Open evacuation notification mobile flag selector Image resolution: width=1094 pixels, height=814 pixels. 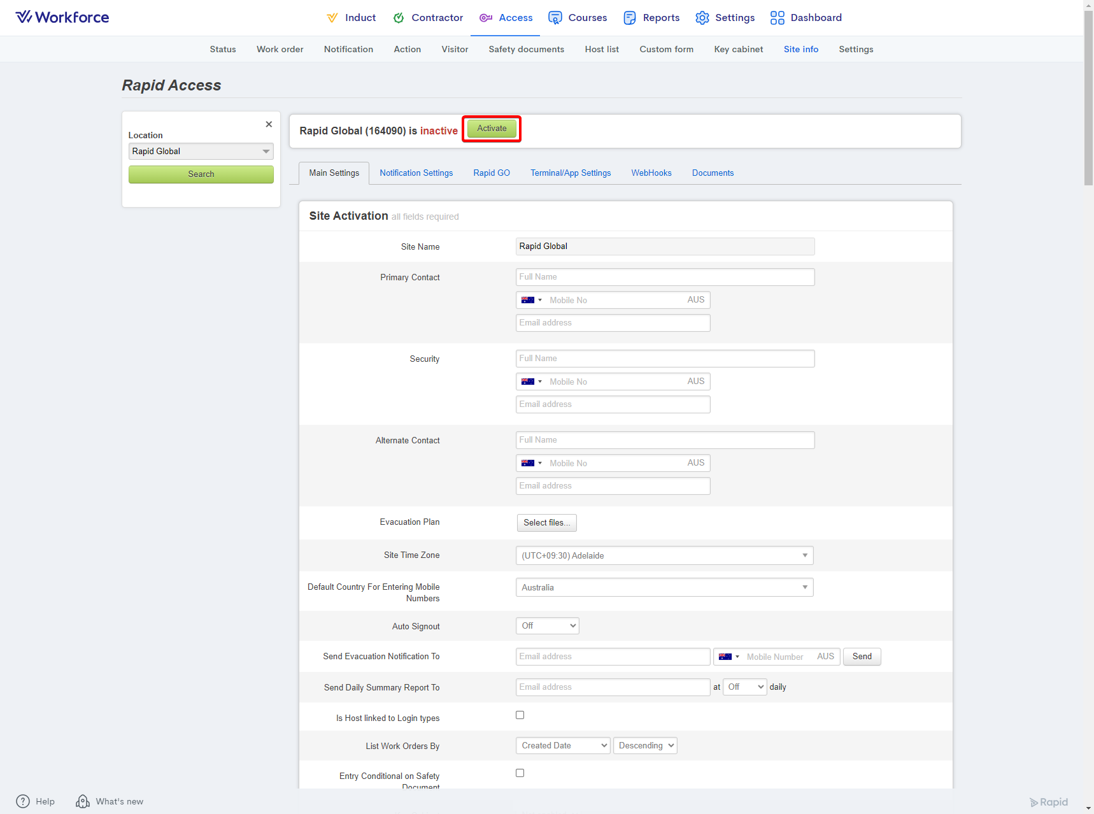(x=728, y=657)
